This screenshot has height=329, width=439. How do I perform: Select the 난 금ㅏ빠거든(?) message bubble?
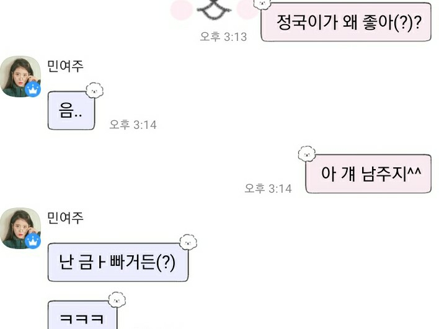[x=118, y=263]
